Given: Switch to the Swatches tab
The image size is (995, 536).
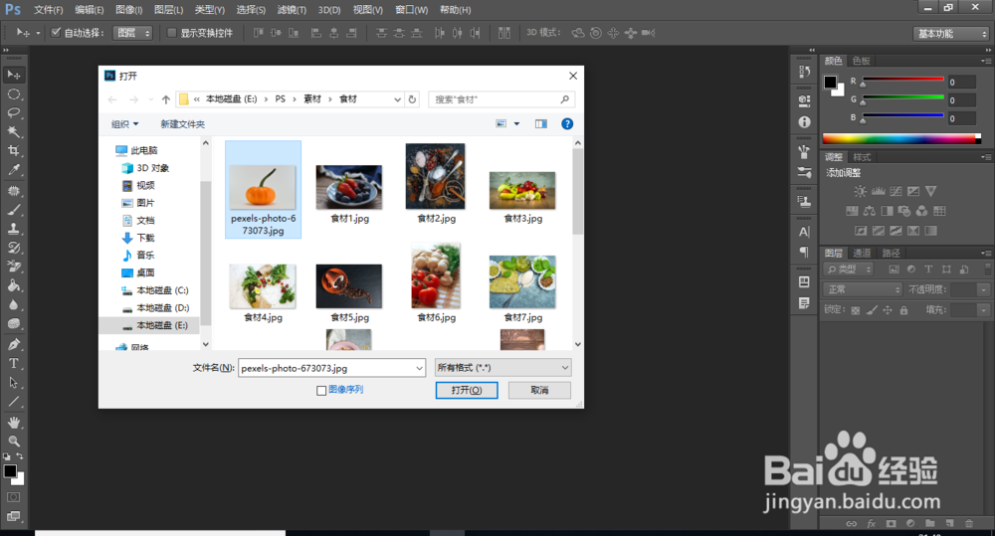Looking at the screenshot, I should coord(861,61).
